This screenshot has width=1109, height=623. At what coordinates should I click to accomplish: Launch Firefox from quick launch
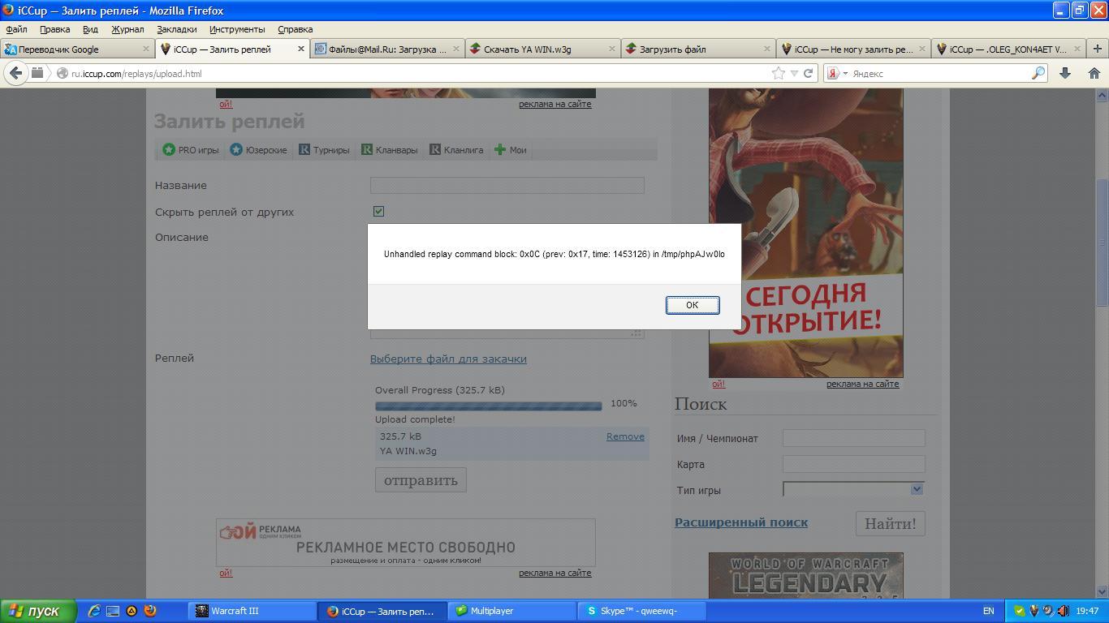(150, 611)
